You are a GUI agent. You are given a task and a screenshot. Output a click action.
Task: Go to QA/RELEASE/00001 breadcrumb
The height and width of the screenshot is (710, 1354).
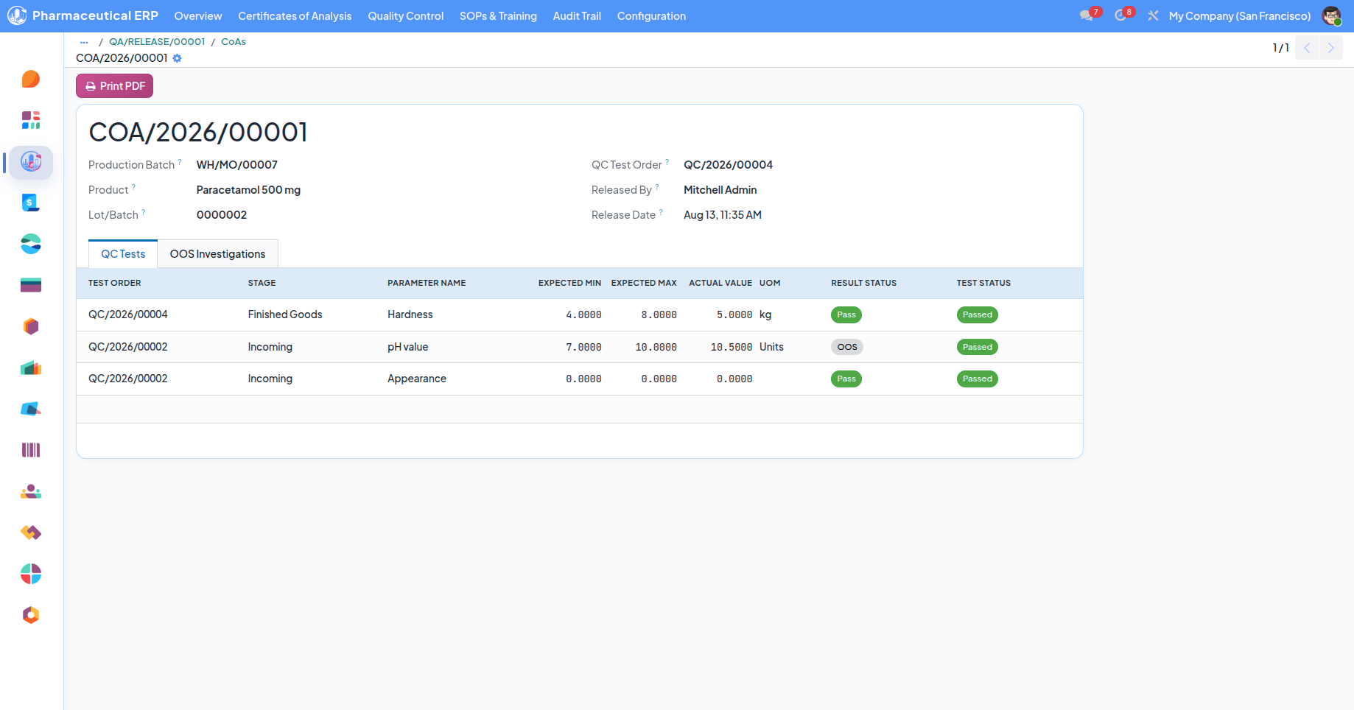coord(157,42)
